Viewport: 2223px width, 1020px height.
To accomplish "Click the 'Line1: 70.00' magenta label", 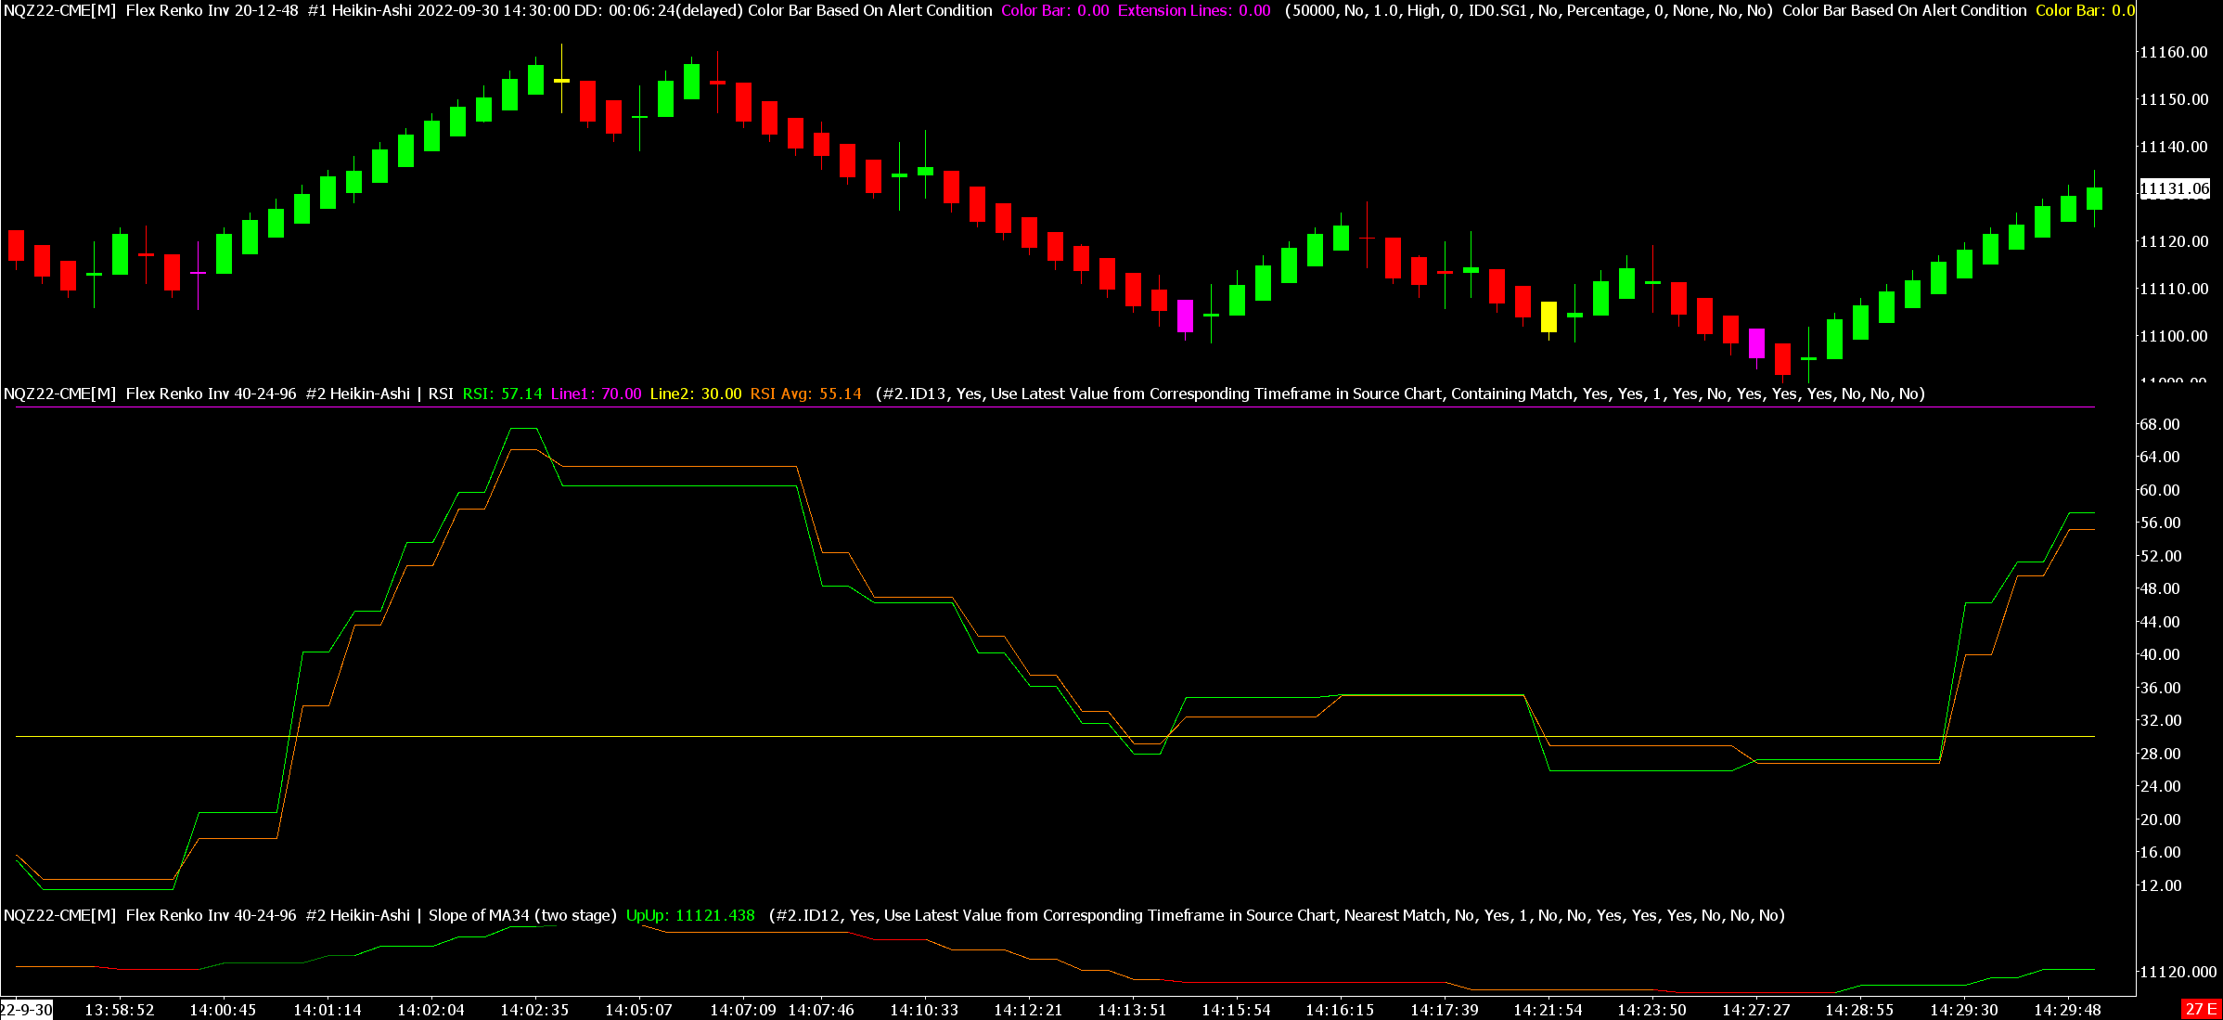I will coord(596,394).
